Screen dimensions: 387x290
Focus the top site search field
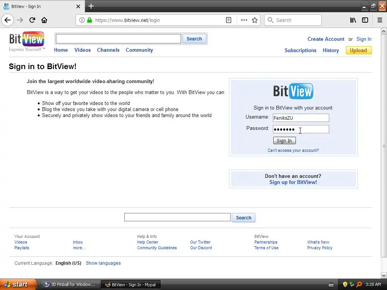[x=118, y=39]
